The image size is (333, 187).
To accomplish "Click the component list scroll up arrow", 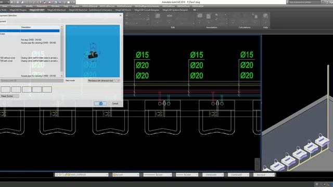I will pos(61,27).
